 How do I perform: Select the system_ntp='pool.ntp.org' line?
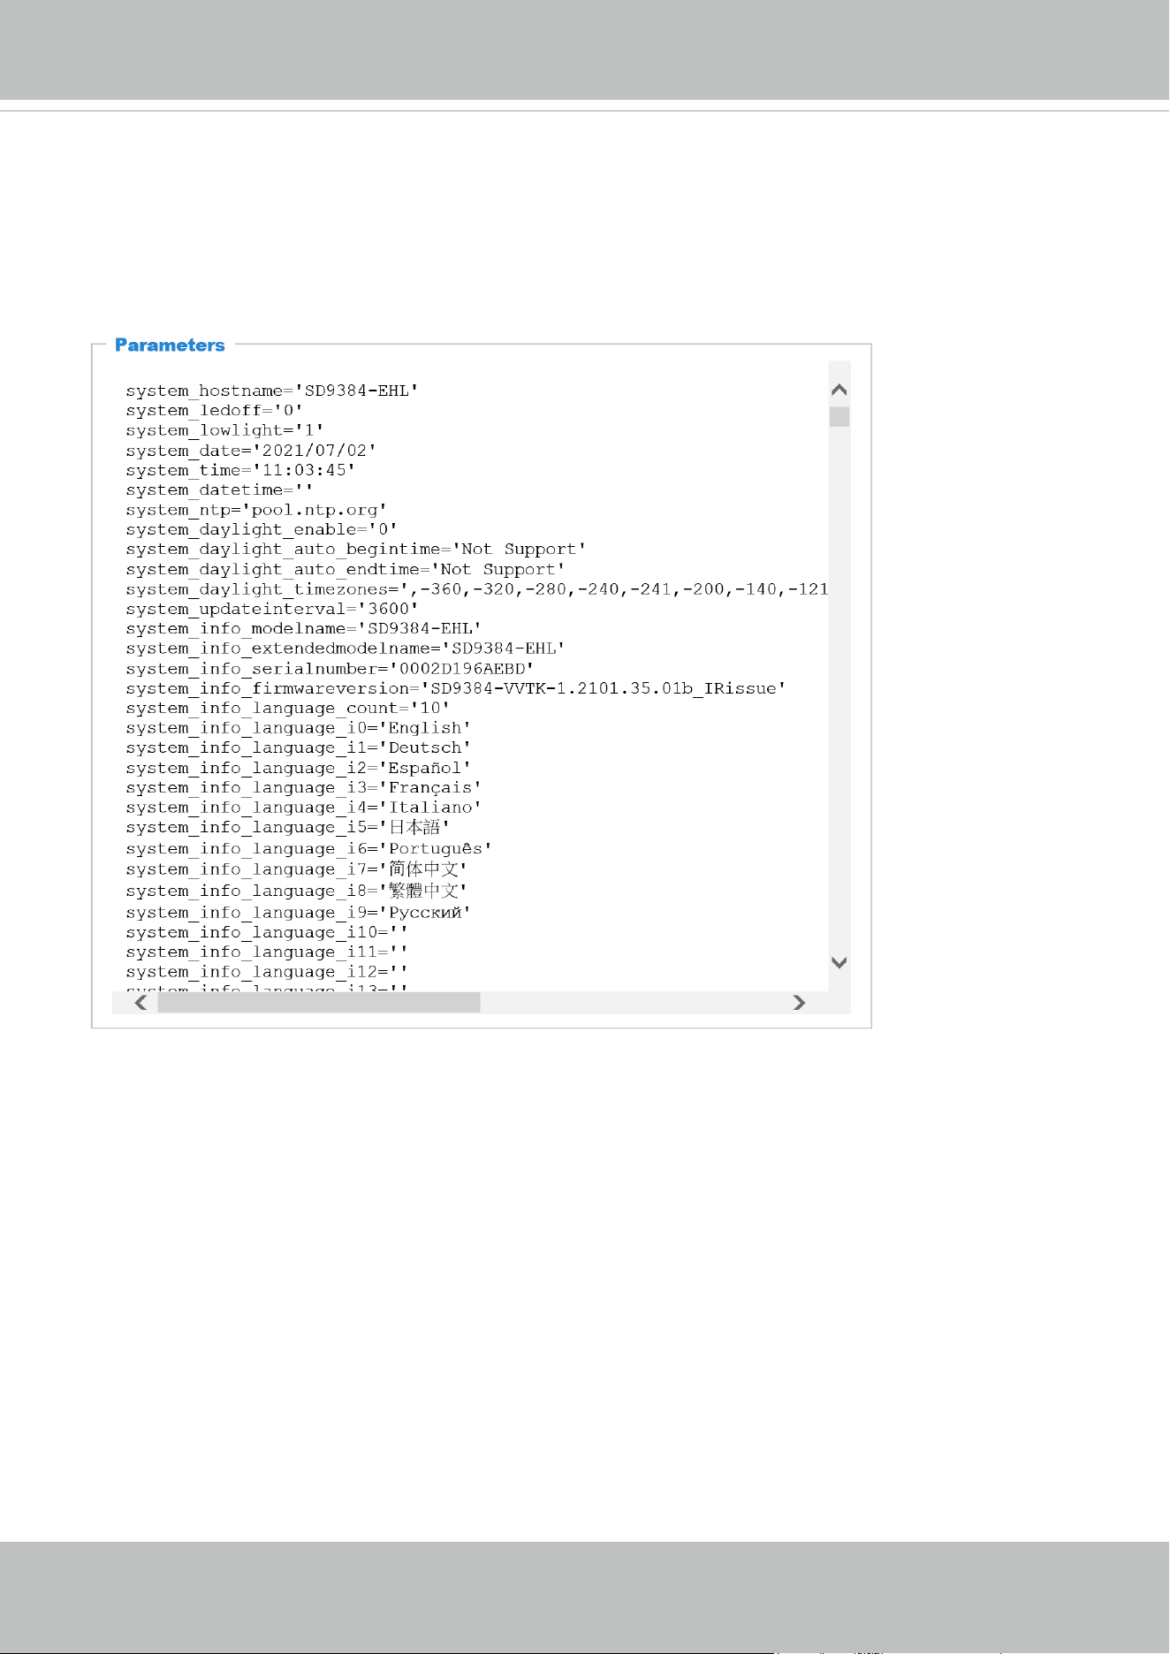pos(256,510)
